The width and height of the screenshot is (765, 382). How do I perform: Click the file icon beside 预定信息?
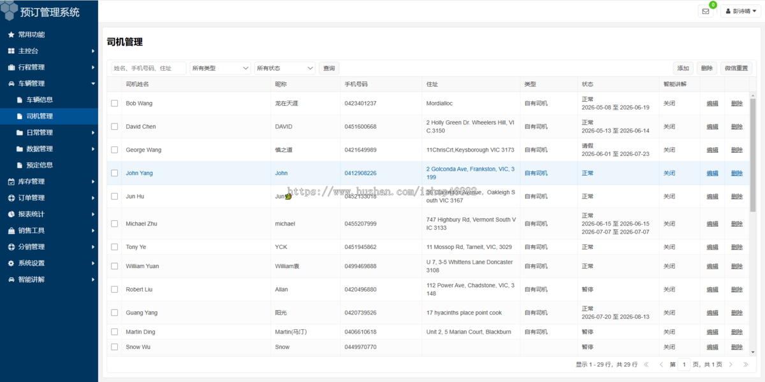pos(20,165)
